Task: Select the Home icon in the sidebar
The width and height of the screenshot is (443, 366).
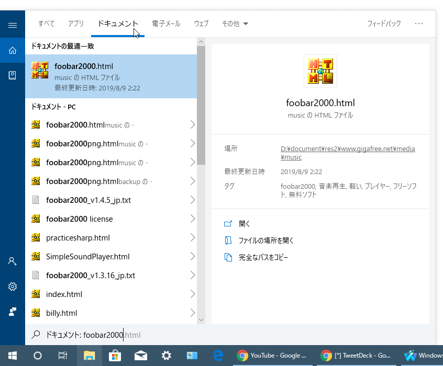Action: (x=13, y=50)
